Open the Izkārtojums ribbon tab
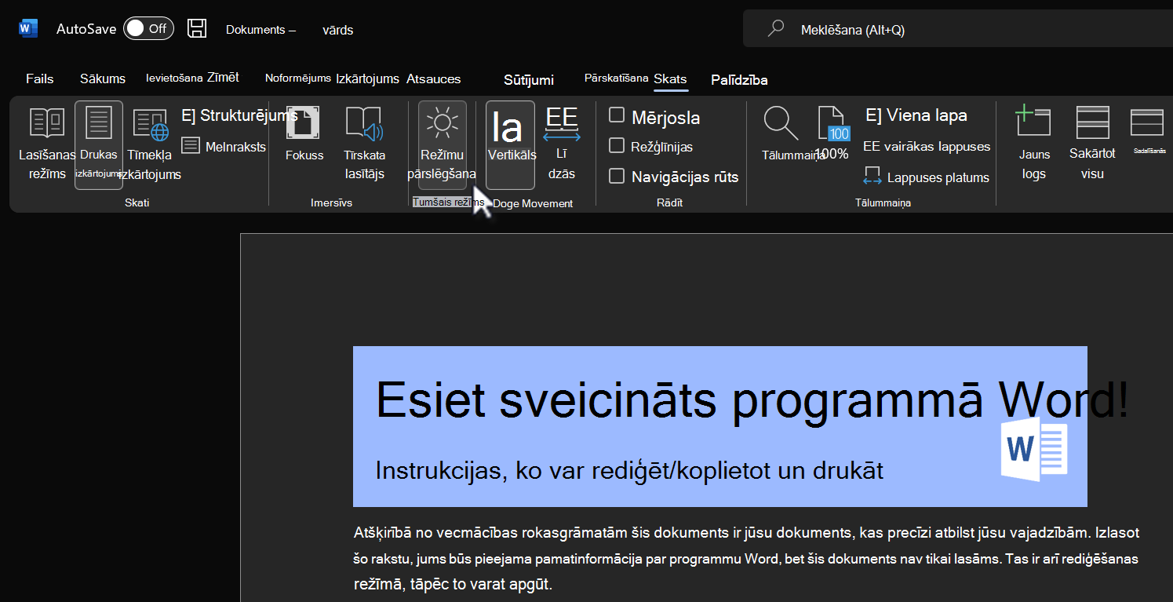Screen dimensions: 1173x602 tap(368, 79)
